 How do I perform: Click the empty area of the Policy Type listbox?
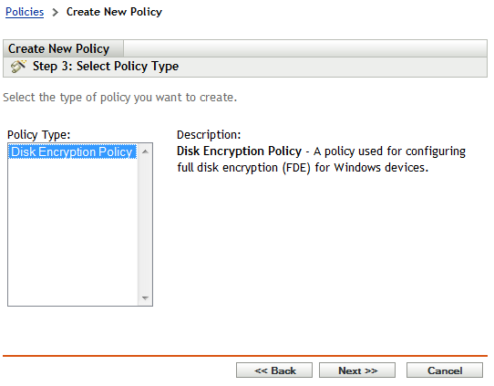(x=73, y=232)
